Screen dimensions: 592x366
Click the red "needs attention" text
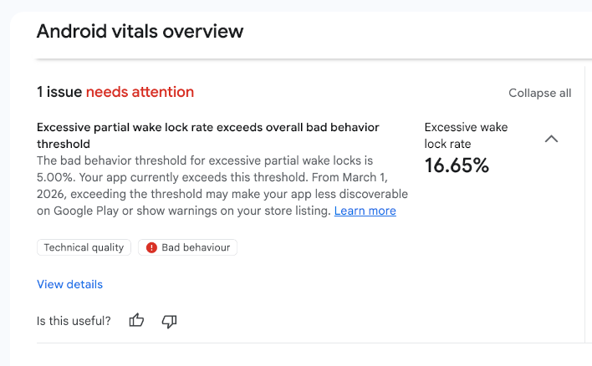click(140, 92)
